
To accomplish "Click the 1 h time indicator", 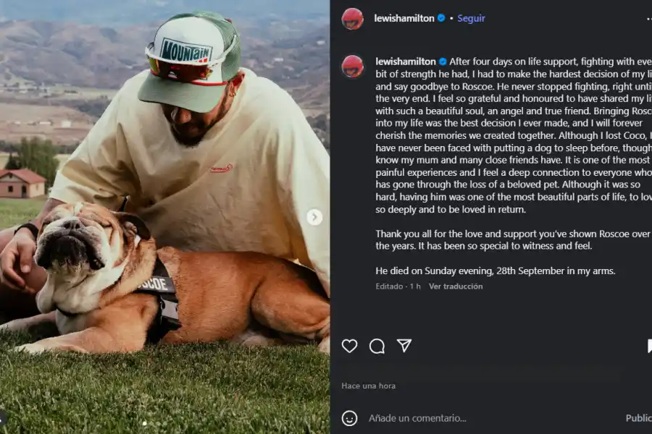I will pyautogui.click(x=417, y=286).
